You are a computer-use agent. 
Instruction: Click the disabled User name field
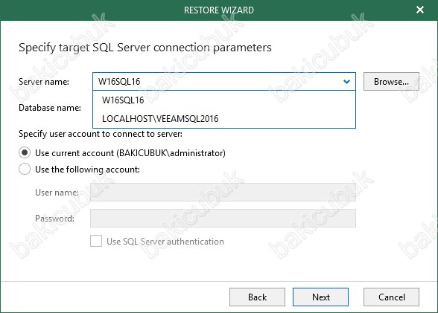coord(223,193)
